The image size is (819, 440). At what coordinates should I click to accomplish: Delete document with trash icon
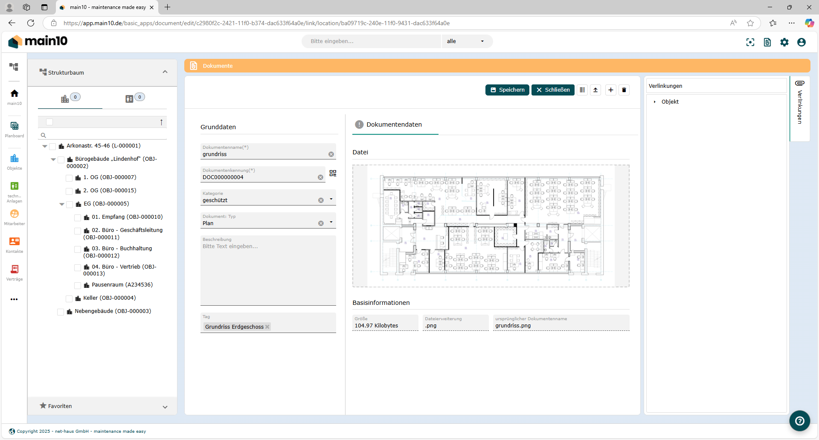coord(624,90)
